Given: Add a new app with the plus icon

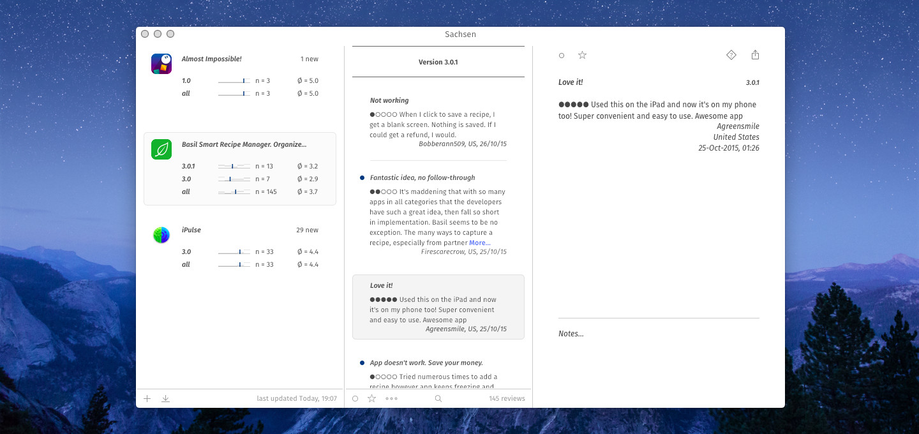Looking at the screenshot, I should coord(147,398).
